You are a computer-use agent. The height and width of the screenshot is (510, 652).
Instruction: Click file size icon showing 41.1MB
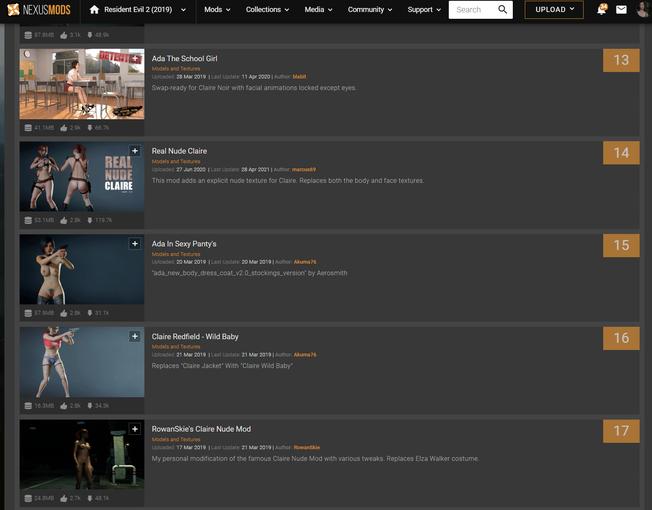click(x=28, y=128)
